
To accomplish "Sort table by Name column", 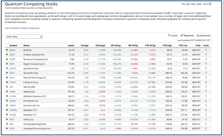I will (x=26, y=45).
